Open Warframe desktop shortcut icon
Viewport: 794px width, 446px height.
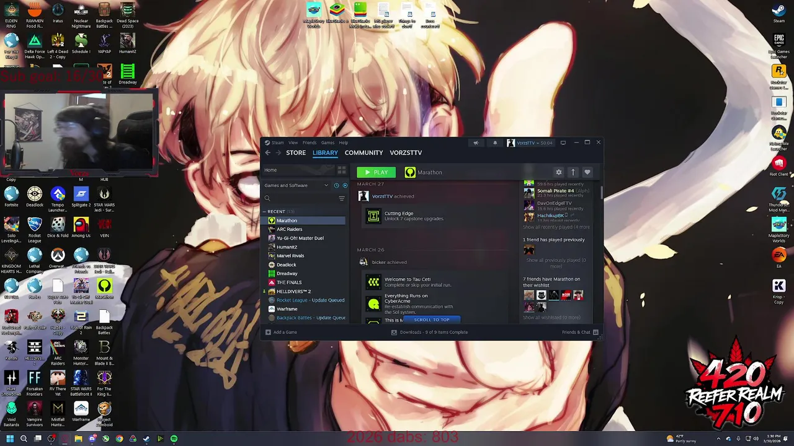(x=81, y=411)
